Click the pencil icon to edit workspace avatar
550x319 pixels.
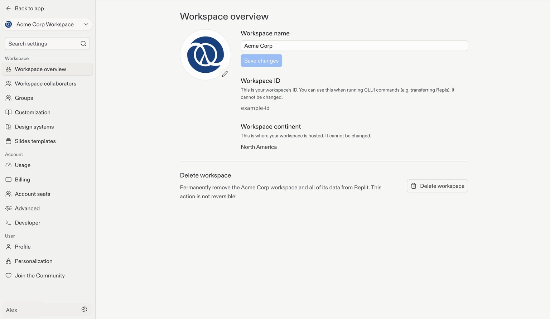225,74
